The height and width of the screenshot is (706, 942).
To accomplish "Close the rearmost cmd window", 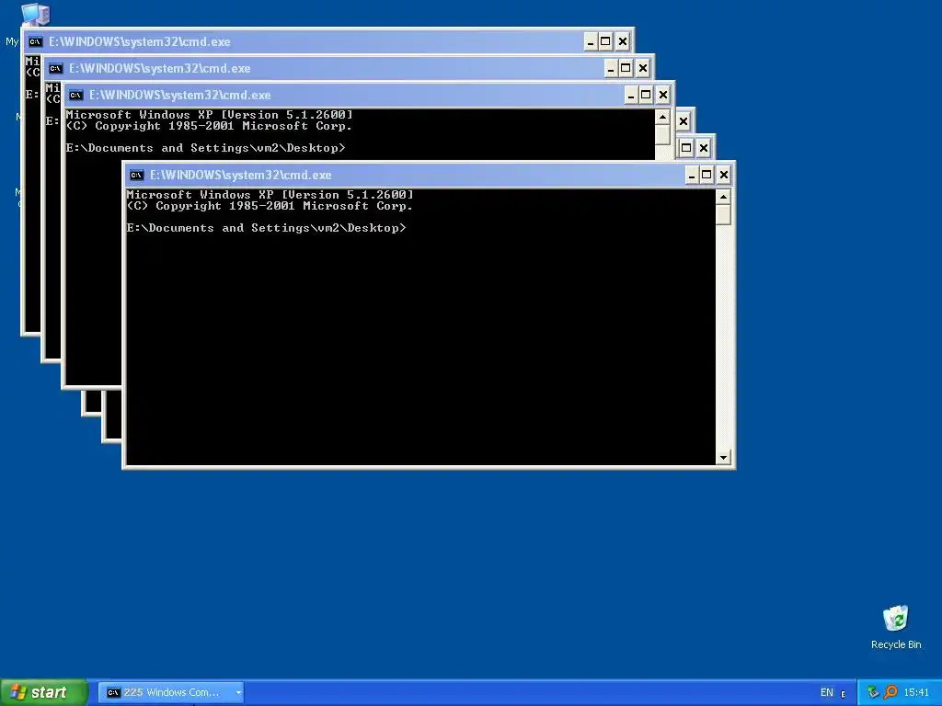I will (623, 42).
